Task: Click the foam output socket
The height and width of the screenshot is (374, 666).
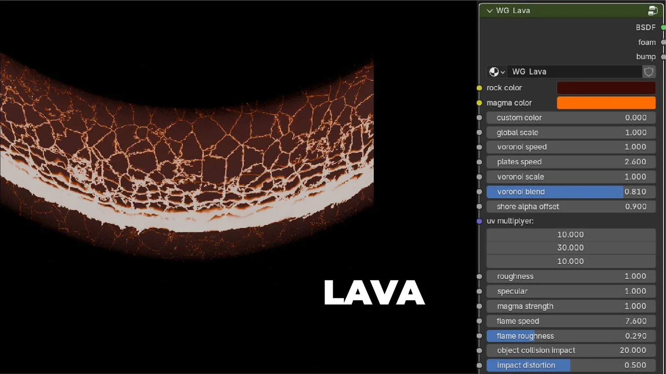Action: [x=663, y=42]
